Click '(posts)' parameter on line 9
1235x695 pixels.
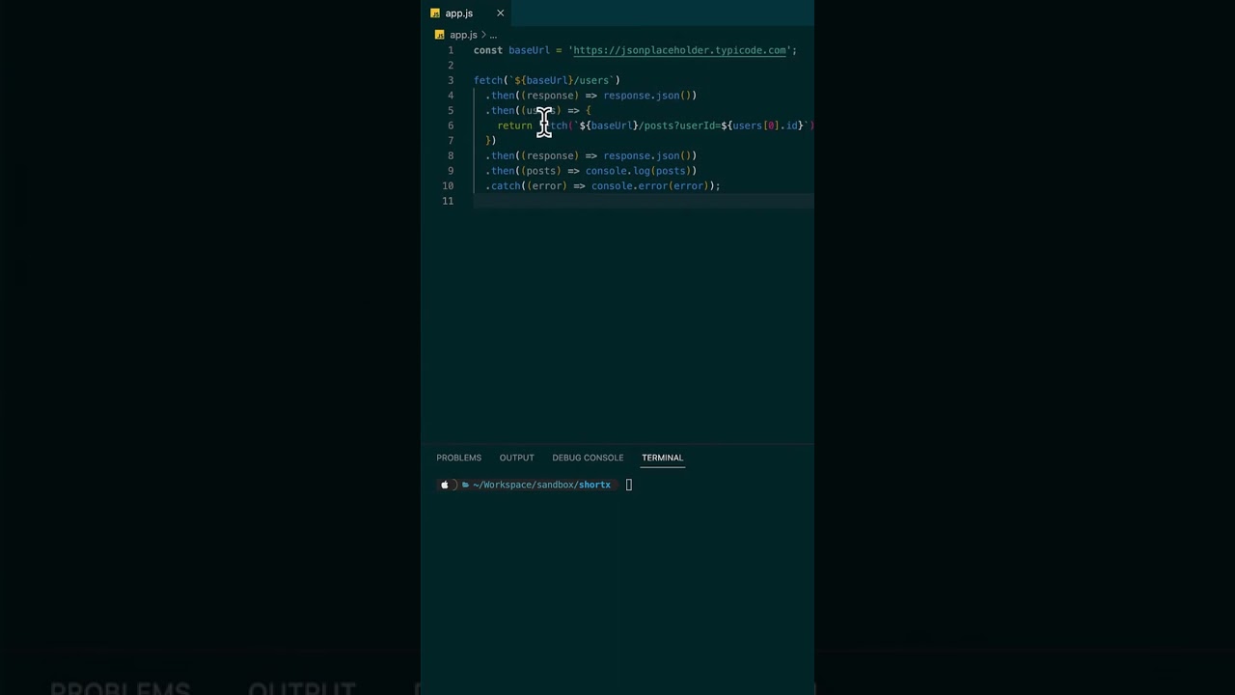[x=541, y=171]
